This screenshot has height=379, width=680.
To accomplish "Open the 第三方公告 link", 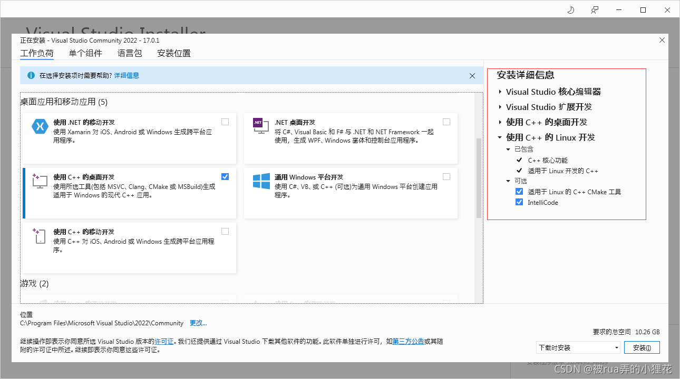I will tap(408, 341).
